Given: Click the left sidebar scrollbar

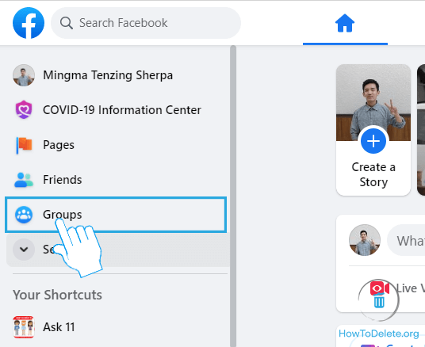Looking at the screenshot, I should coord(233,196).
